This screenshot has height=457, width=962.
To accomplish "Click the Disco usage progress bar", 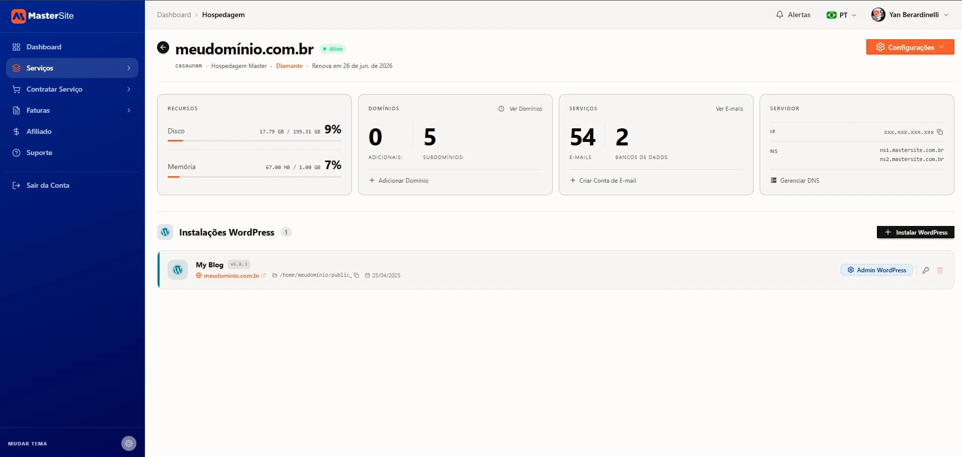I will pos(254,141).
